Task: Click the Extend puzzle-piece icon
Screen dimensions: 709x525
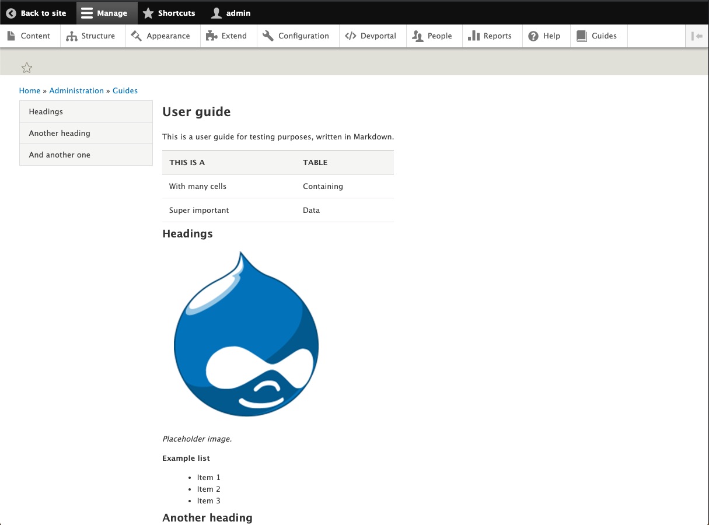Action: [x=211, y=36]
